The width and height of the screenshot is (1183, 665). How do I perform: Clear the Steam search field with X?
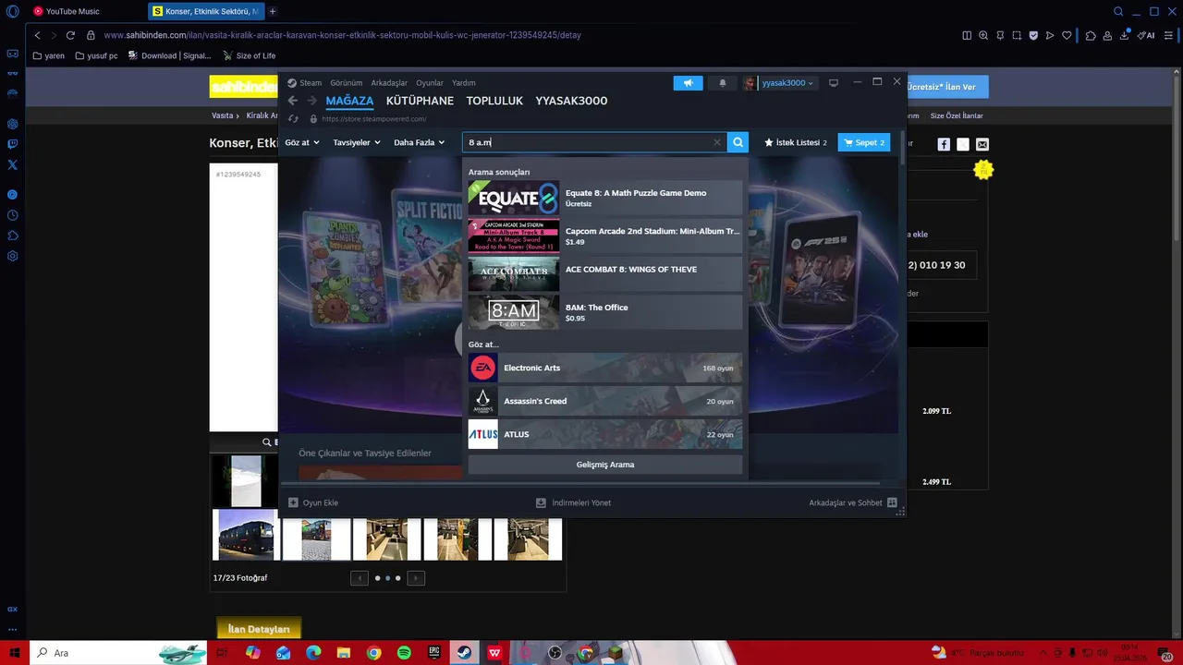click(716, 142)
